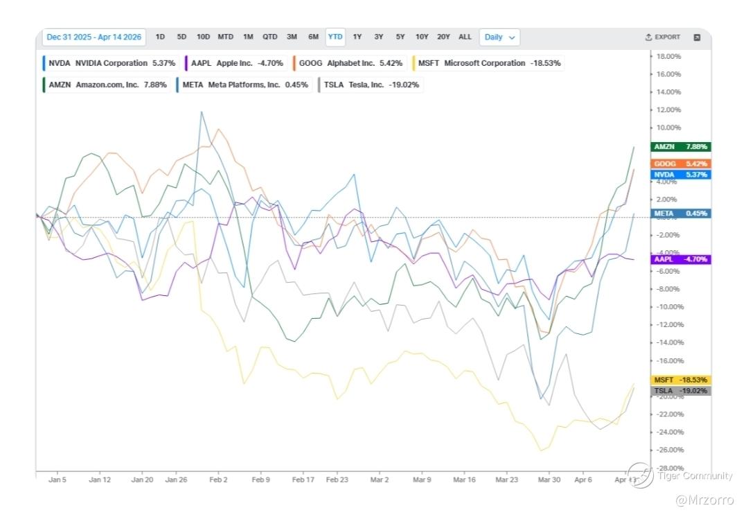Click the expand chart icon beside Export
Viewport: 748px width, 517px height.
[x=697, y=37]
